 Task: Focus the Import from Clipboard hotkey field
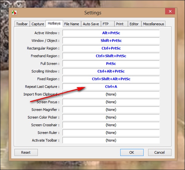[x=111, y=94]
